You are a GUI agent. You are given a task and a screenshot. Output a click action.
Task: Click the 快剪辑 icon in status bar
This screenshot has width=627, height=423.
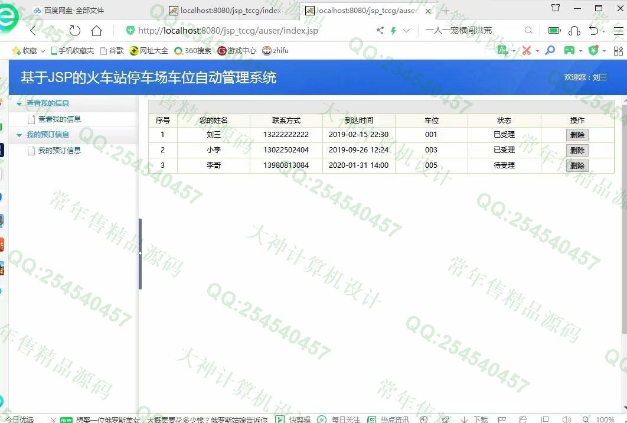point(280,419)
